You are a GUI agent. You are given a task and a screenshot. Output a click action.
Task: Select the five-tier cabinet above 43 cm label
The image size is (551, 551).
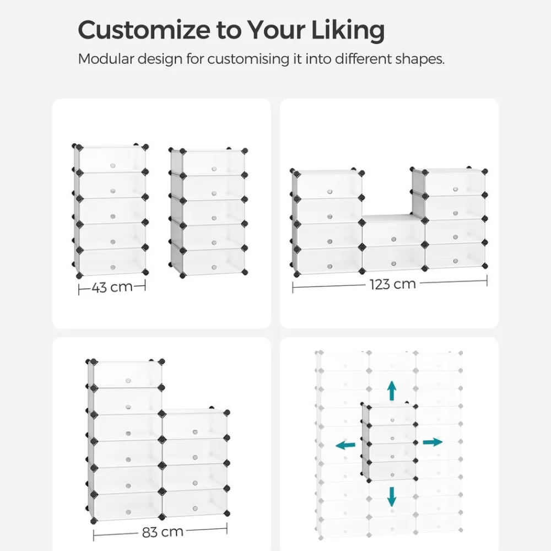[112, 210]
